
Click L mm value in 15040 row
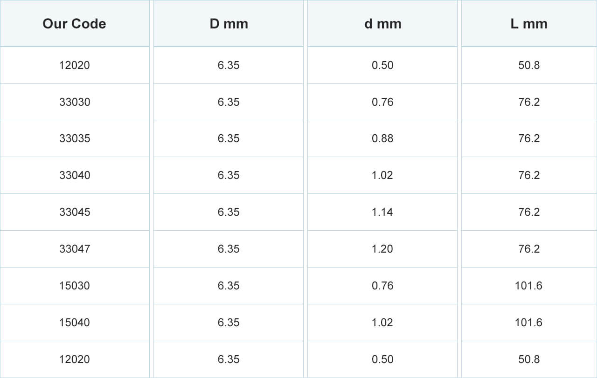(x=529, y=323)
